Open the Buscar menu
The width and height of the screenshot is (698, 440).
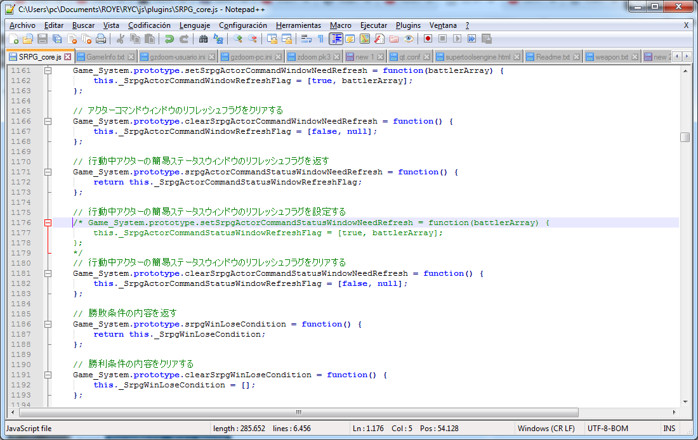pos(83,25)
